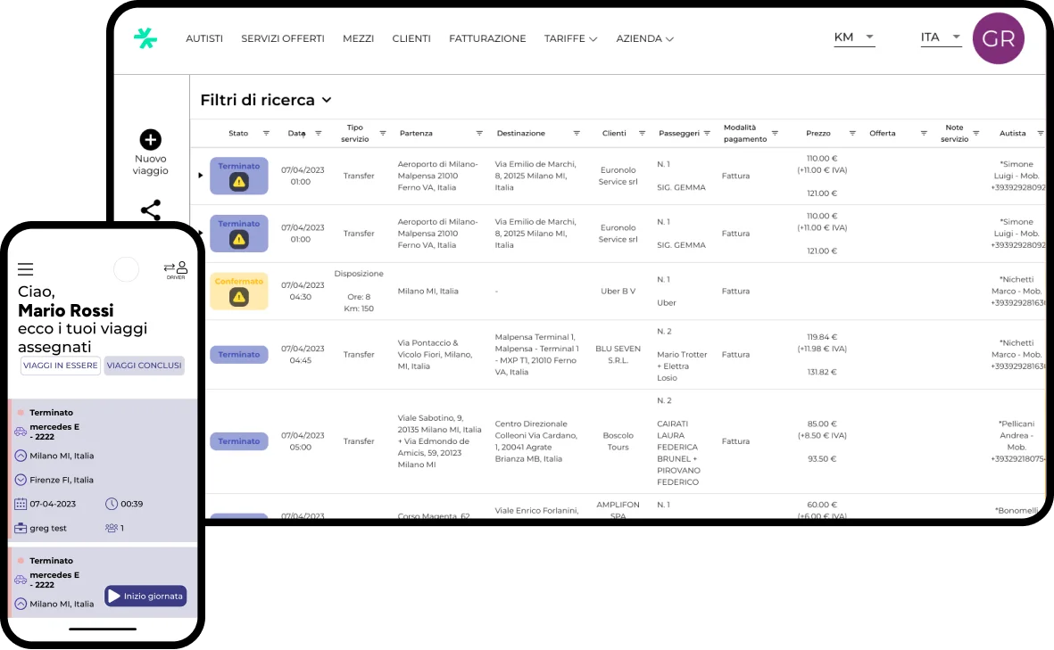Open the KM unit dropdown

tap(853, 37)
